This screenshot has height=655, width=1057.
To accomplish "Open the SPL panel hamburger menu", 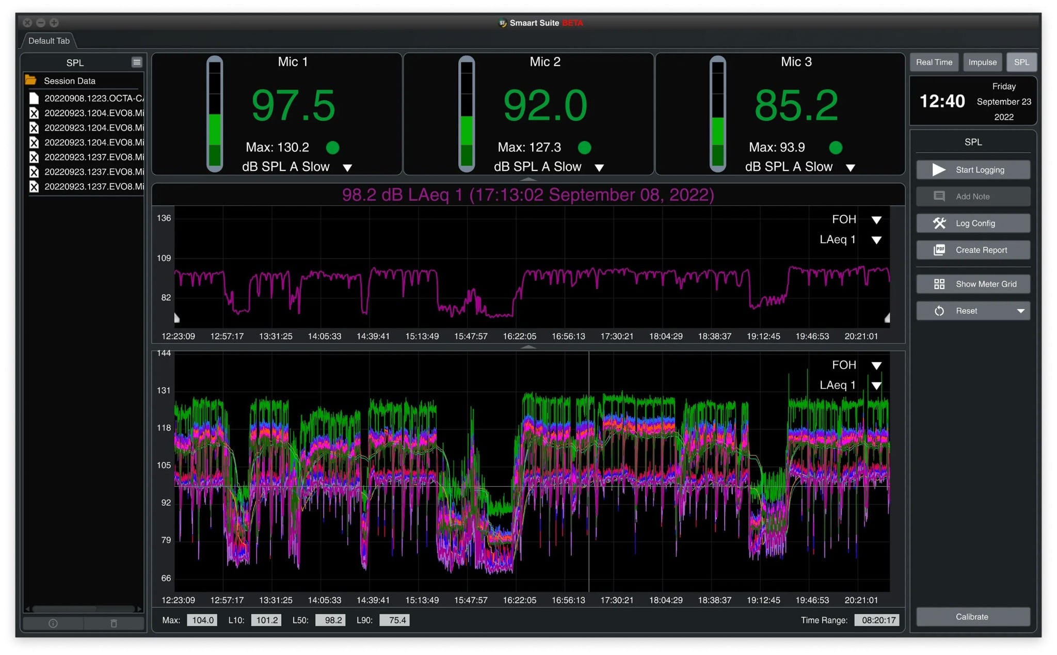I will click(137, 62).
